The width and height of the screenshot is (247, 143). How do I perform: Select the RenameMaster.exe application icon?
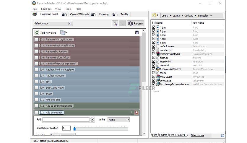point(158,69)
